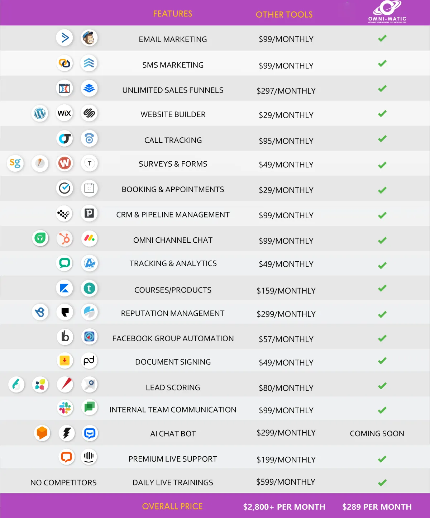Click the 'REPUTATION MANAGEMENT' label

173,313
